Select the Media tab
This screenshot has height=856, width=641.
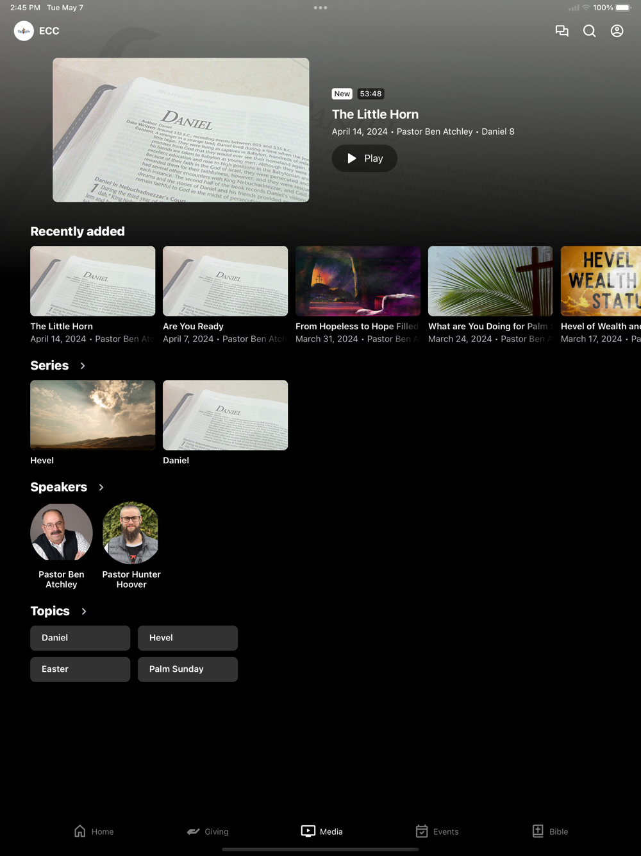point(322,832)
